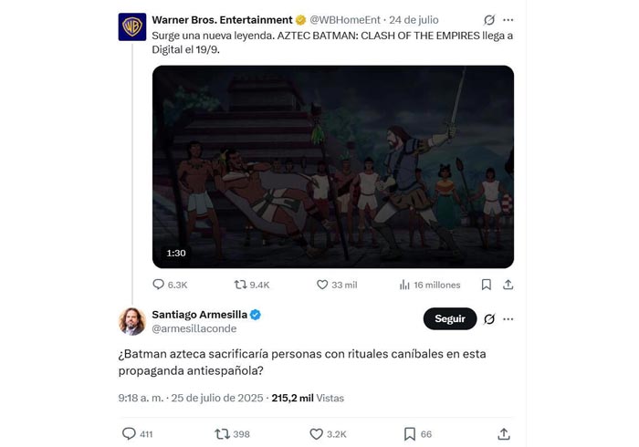Bookmark the Aztec Batman trailer tweet
639x447 pixels.
click(x=487, y=285)
